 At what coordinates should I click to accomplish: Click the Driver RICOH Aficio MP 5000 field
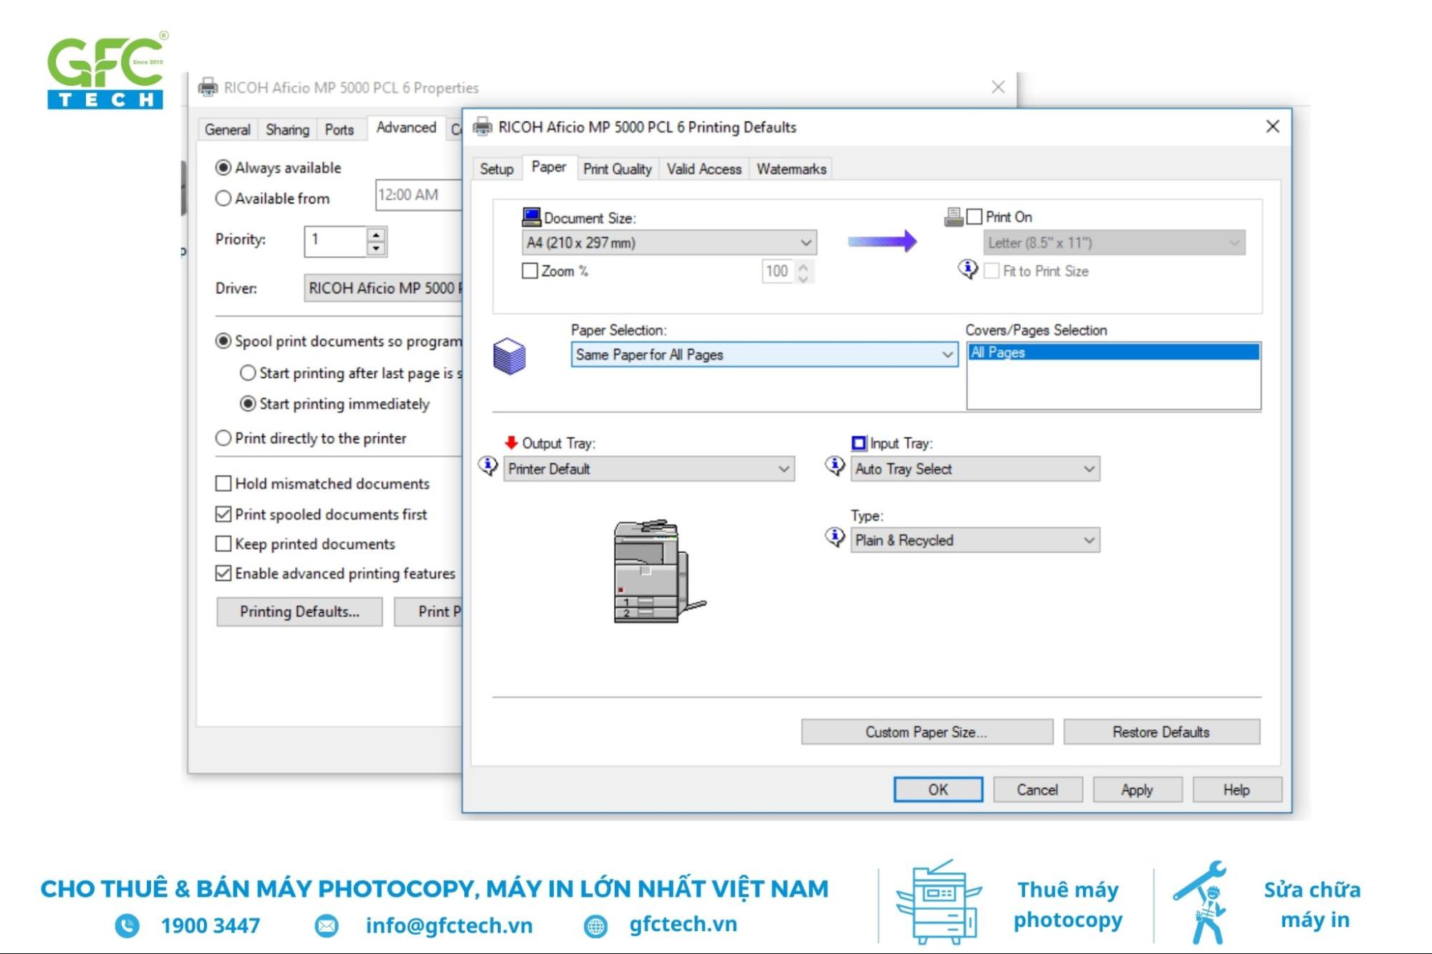[383, 288]
